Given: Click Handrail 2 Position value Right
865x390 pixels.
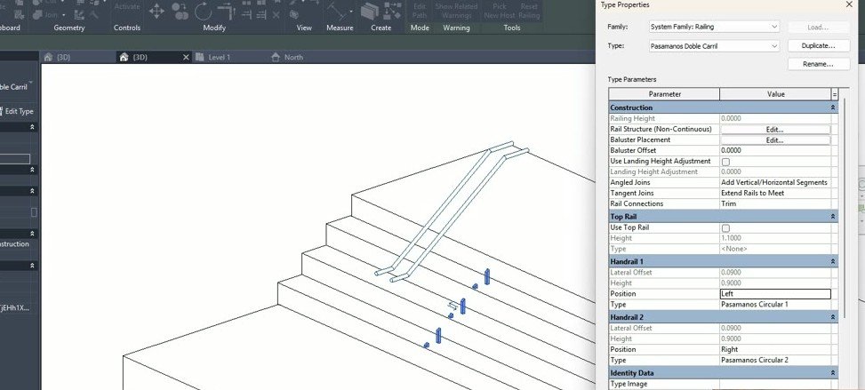Looking at the screenshot, I should pyautogui.click(x=775, y=350).
